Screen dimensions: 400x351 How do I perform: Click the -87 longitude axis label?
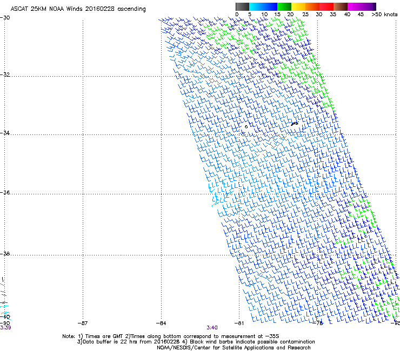[x=83, y=323]
